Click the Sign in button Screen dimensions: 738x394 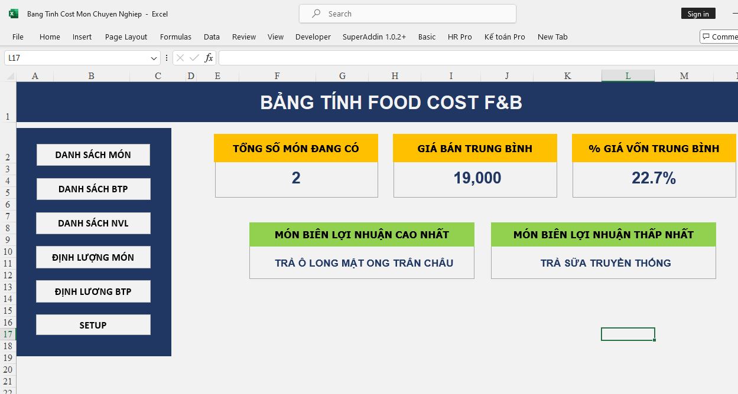coord(698,14)
